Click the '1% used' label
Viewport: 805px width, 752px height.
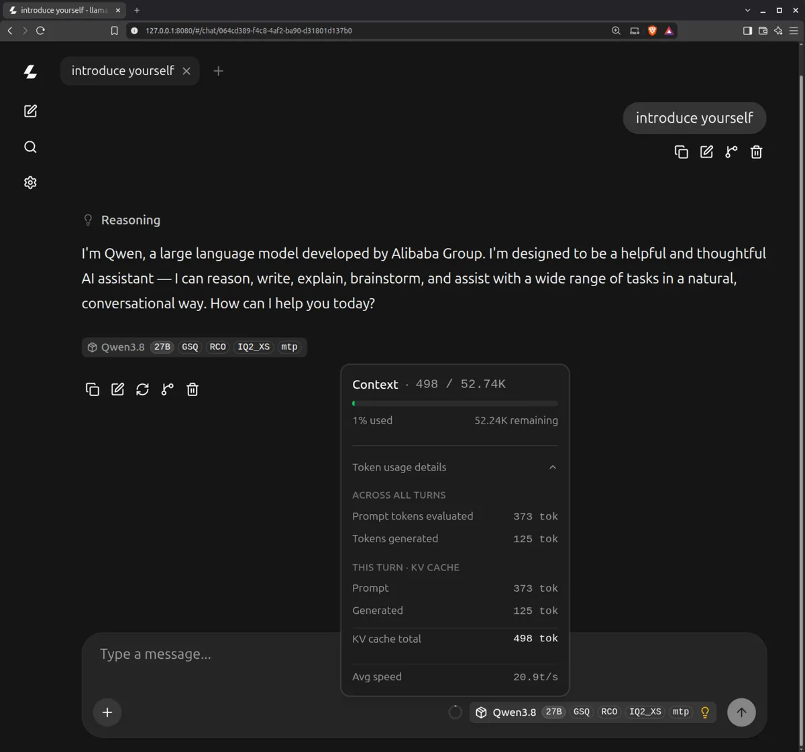pyautogui.click(x=372, y=420)
